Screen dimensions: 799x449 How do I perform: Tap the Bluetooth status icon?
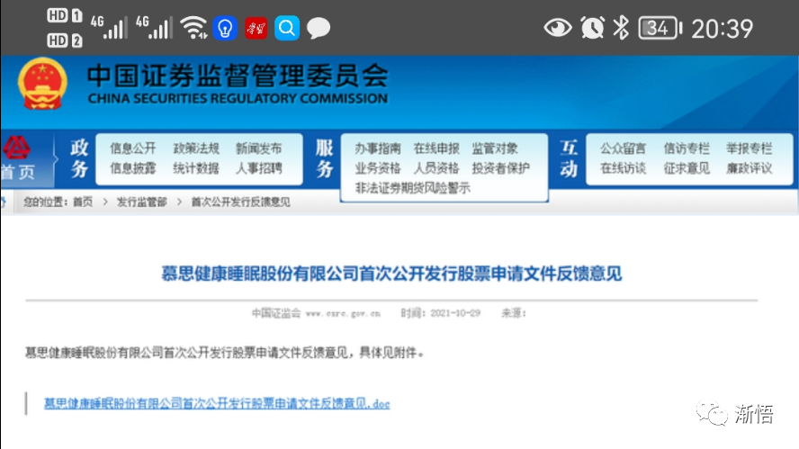coord(621,28)
